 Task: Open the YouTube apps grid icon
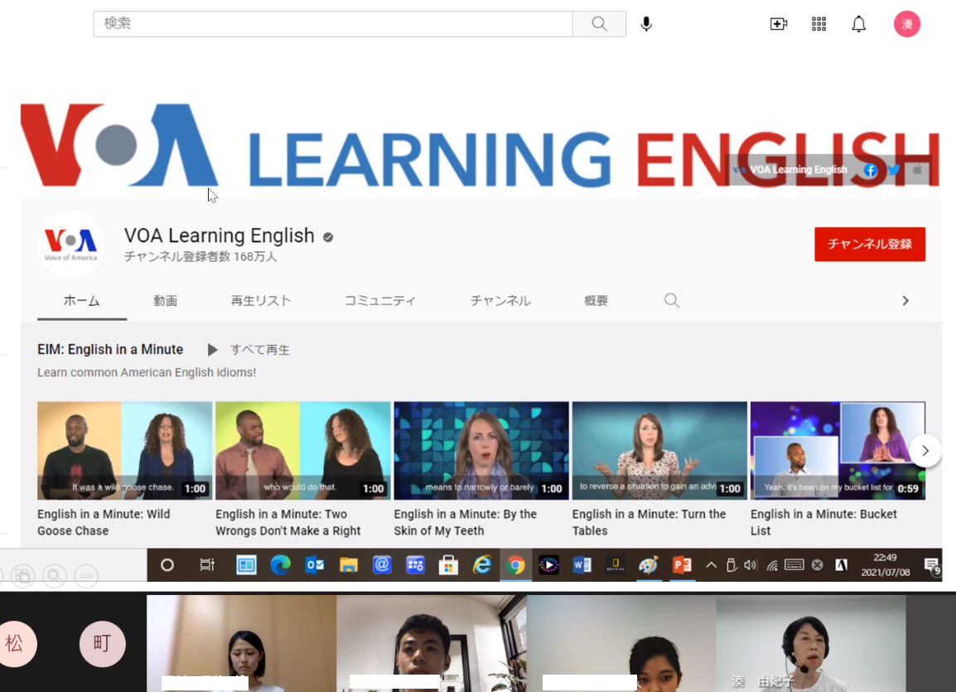tap(818, 24)
